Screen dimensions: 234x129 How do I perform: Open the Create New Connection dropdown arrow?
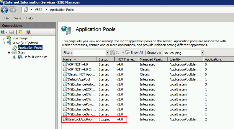6,32
